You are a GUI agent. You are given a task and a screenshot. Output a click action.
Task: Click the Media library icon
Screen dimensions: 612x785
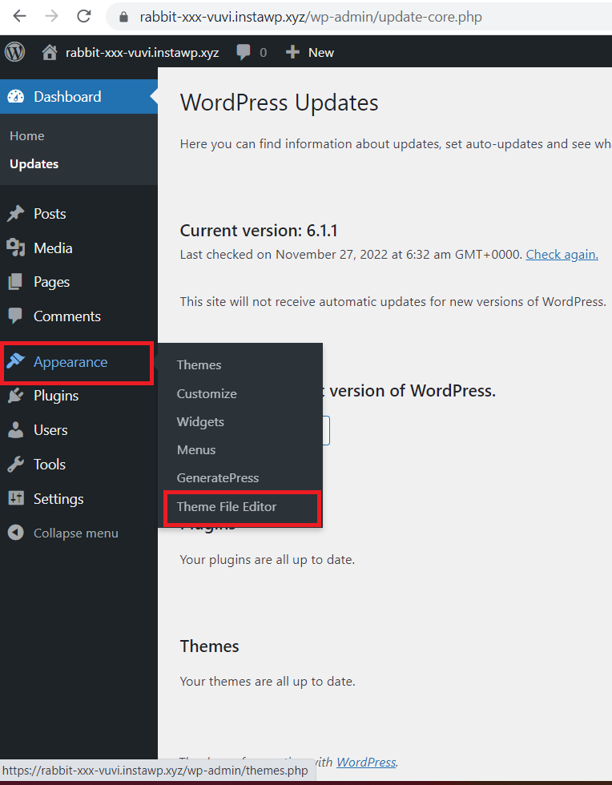(15, 248)
